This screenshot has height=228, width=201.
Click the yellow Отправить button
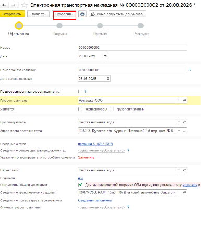tap(13, 14)
